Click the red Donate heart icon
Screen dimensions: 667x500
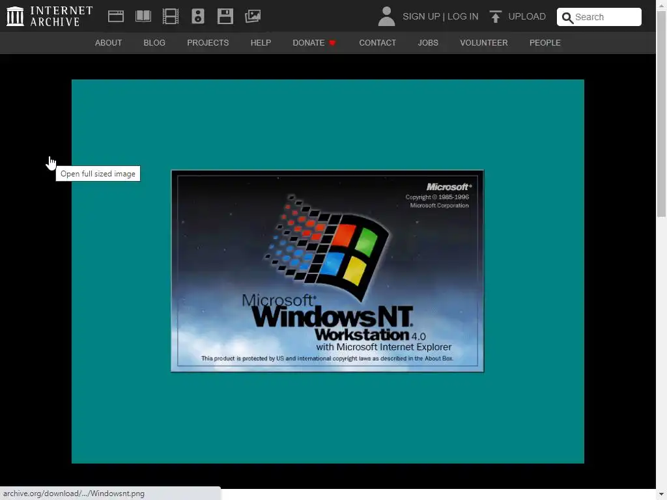point(333,43)
